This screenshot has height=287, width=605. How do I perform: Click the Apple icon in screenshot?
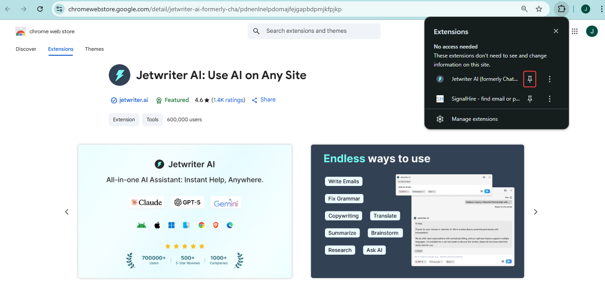[157, 225]
